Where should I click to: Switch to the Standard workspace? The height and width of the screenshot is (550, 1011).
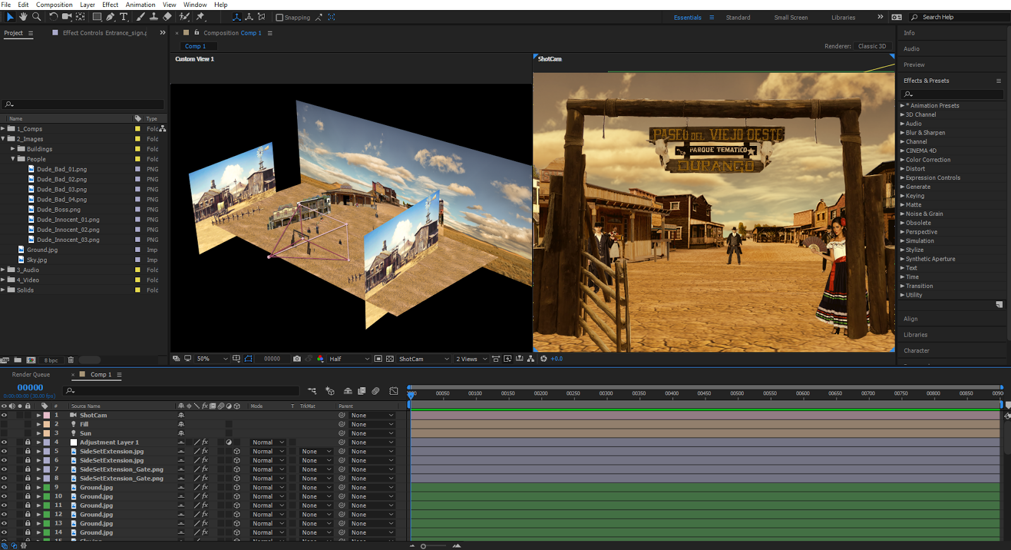(738, 18)
